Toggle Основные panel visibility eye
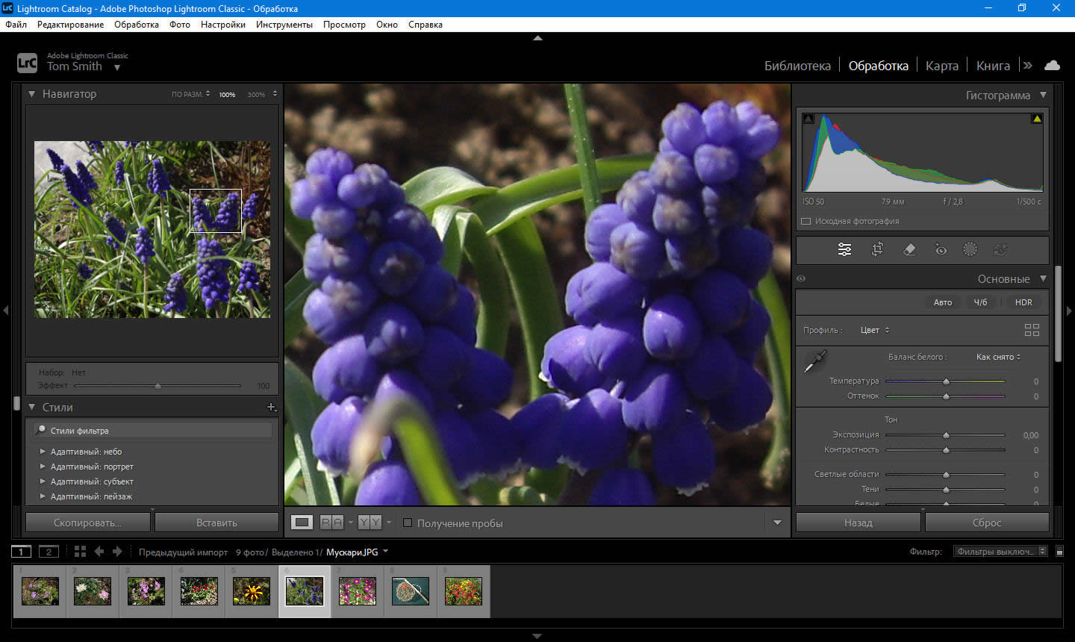 (x=801, y=279)
